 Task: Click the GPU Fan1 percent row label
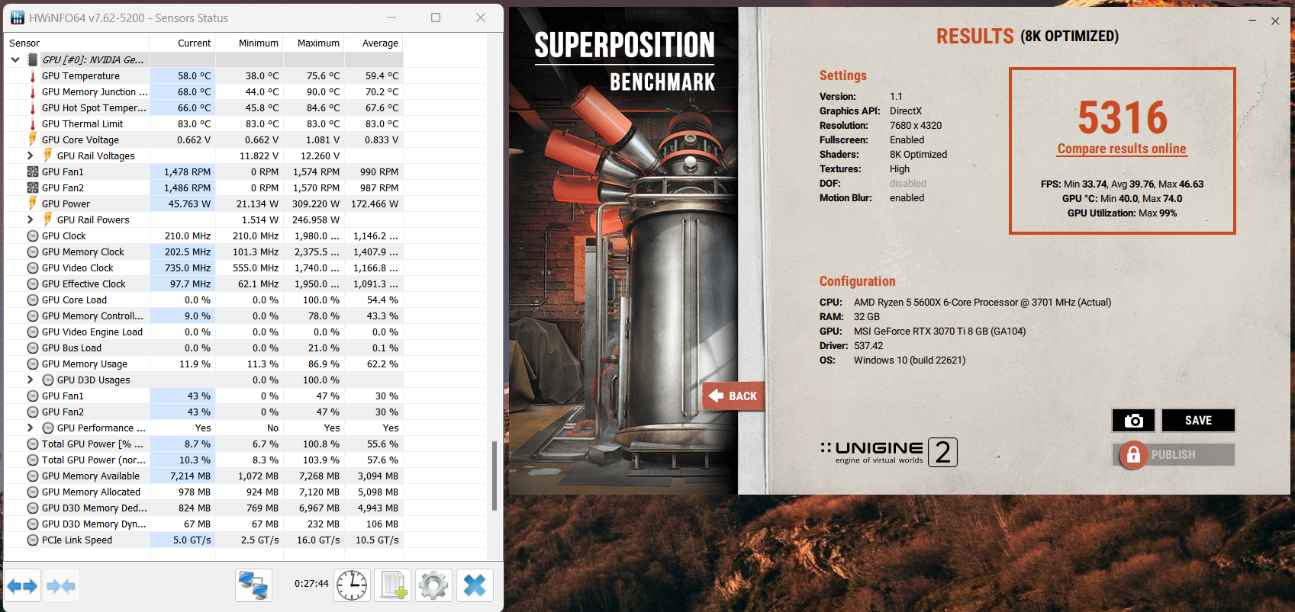click(x=63, y=396)
